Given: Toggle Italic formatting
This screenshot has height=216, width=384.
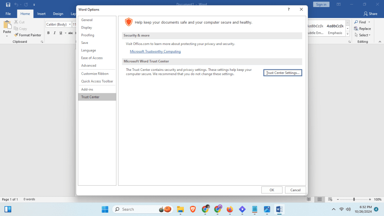Looking at the screenshot, I should click(x=55, y=33).
